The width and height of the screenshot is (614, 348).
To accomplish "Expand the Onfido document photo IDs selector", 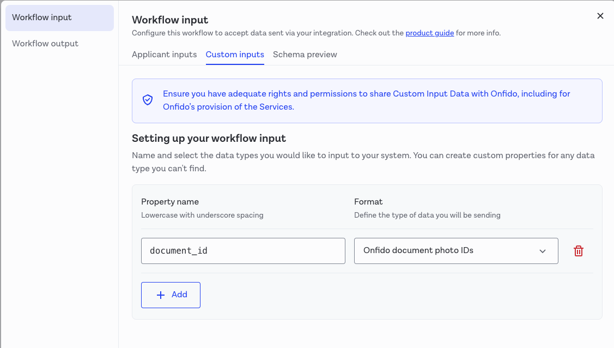I will point(456,250).
